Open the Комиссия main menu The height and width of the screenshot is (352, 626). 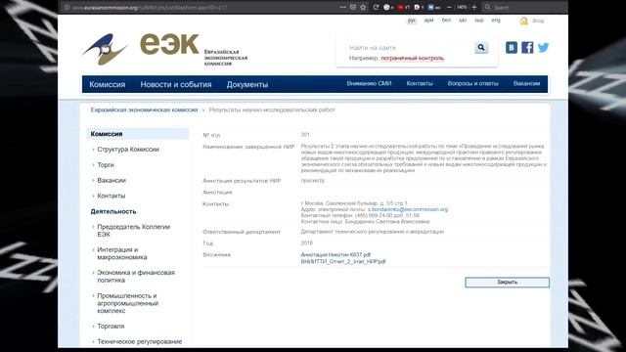pyautogui.click(x=108, y=85)
